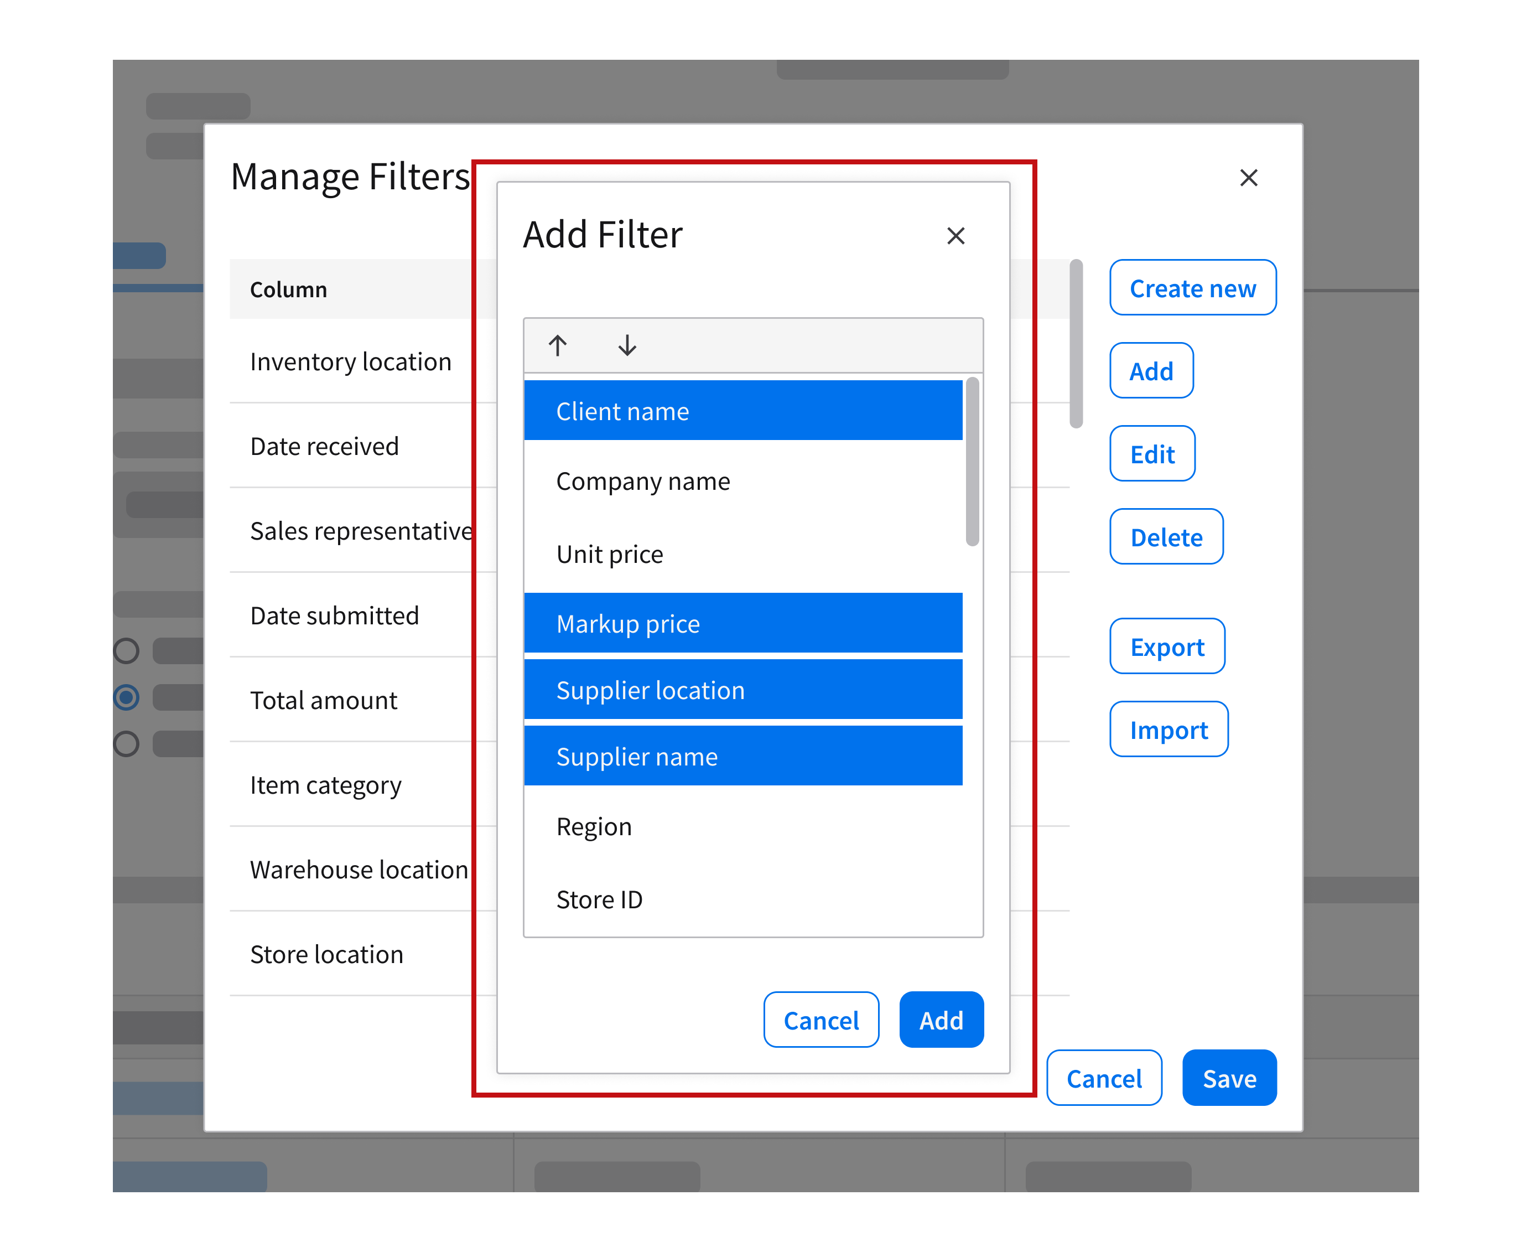Click the blue Add button in Add Filter
This screenshot has width=1532, height=1252.
coord(941,1020)
